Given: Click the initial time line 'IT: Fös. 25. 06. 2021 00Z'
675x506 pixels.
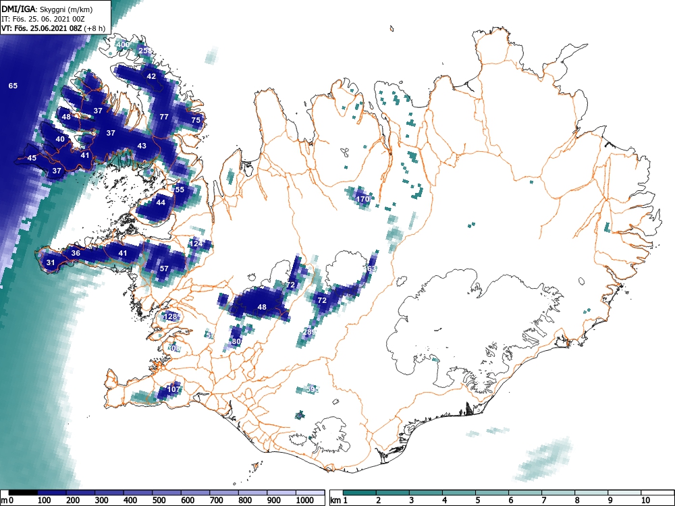Looking at the screenshot, I should pos(43,19).
